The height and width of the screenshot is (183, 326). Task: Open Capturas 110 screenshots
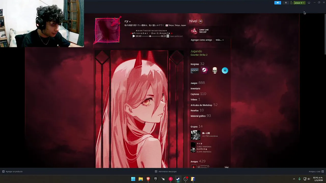click(198, 94)
